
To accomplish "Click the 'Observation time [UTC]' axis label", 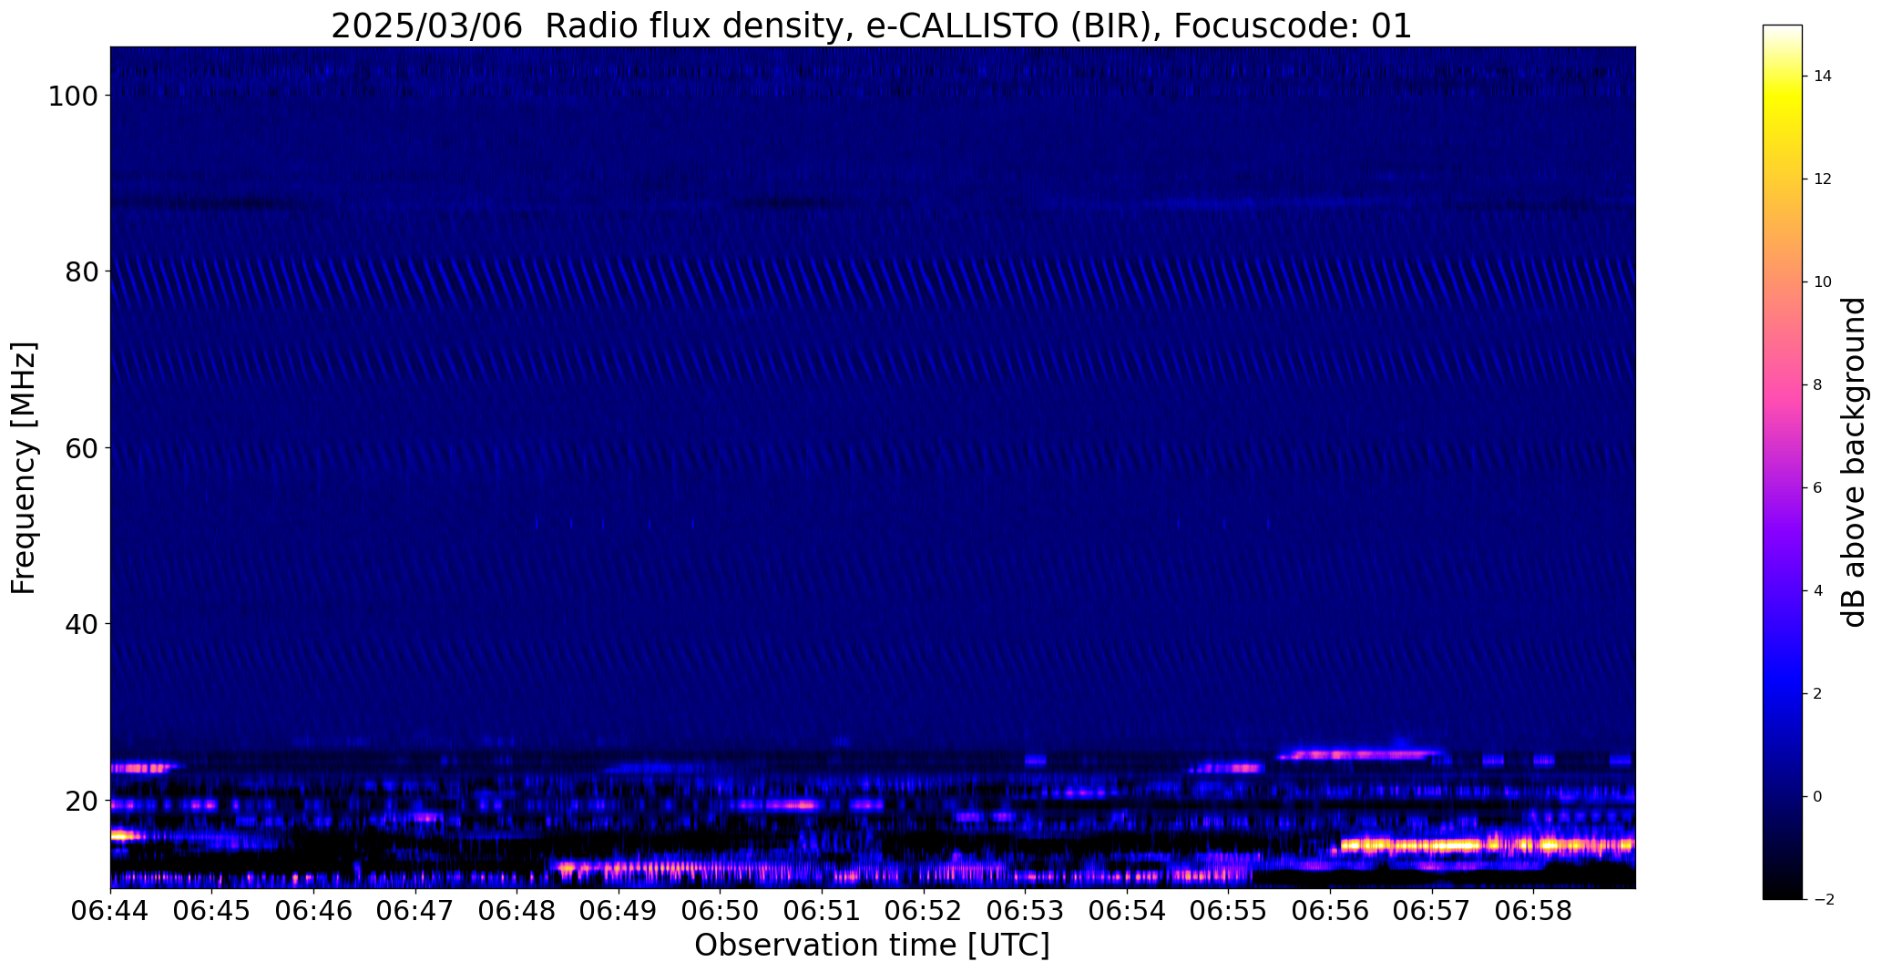I will click(x=872, y=945).
